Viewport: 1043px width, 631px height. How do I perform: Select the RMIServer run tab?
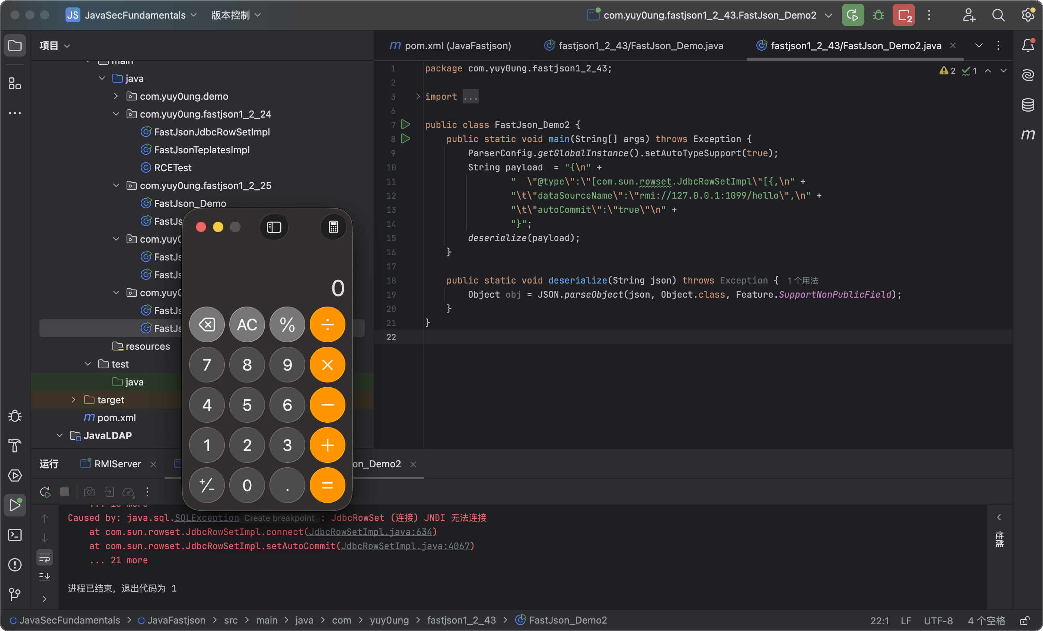point(117,464)
